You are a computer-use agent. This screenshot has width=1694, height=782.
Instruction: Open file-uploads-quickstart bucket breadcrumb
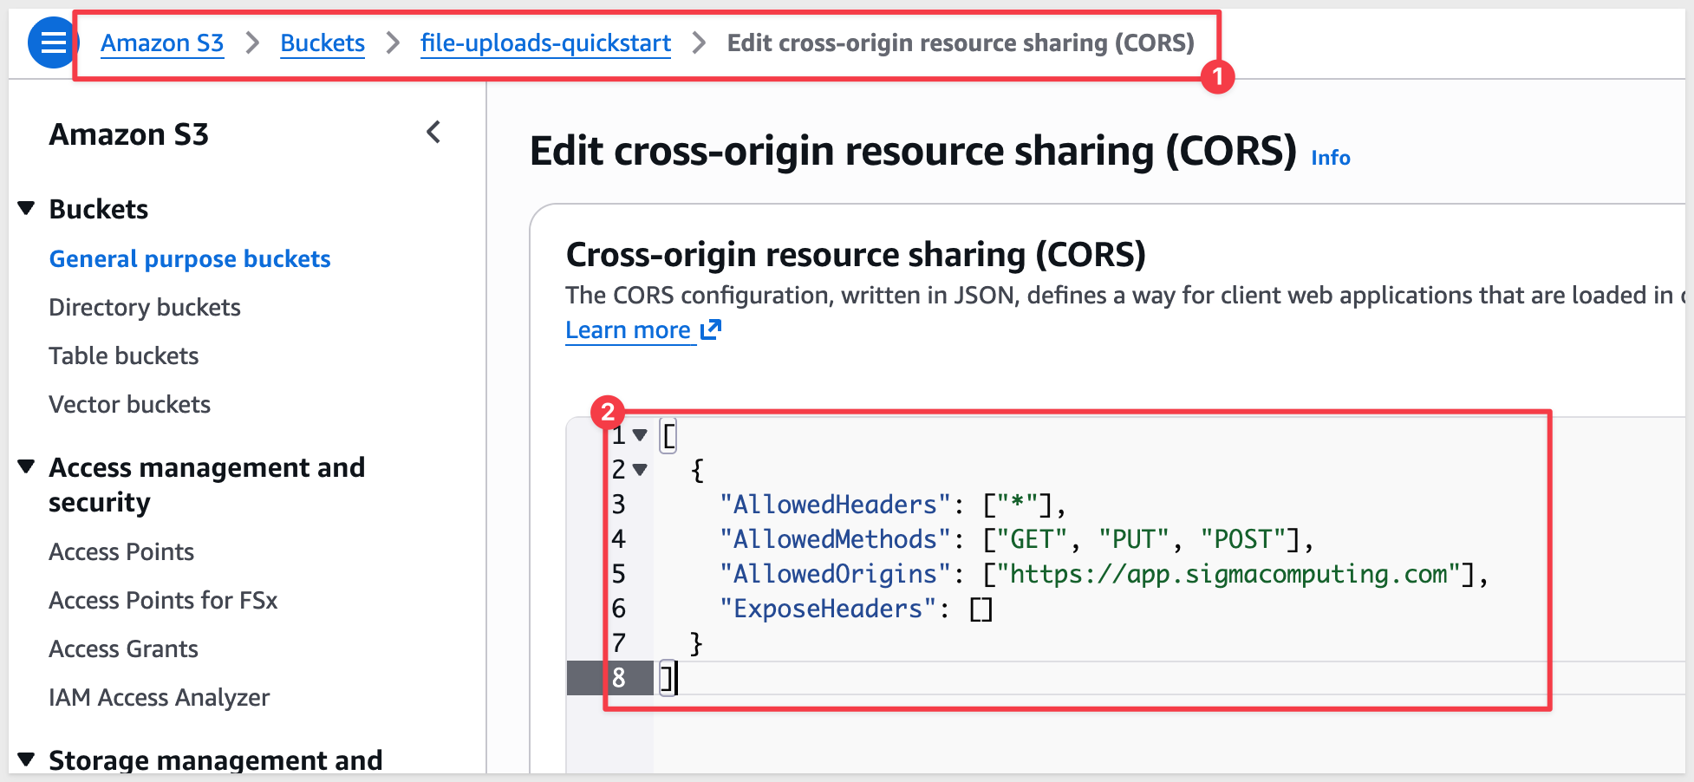[x=545, y=42]
